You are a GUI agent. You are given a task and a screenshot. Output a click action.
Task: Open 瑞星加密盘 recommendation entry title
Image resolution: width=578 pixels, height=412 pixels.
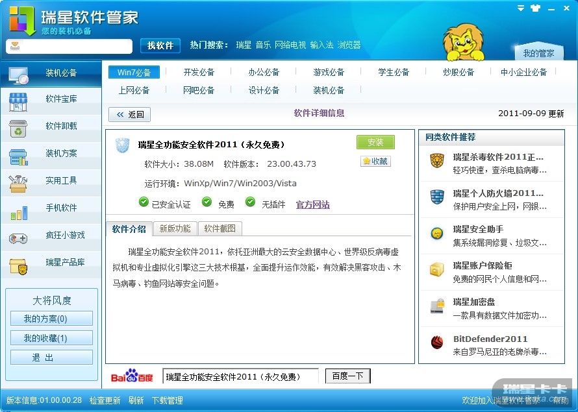(473, 302)
